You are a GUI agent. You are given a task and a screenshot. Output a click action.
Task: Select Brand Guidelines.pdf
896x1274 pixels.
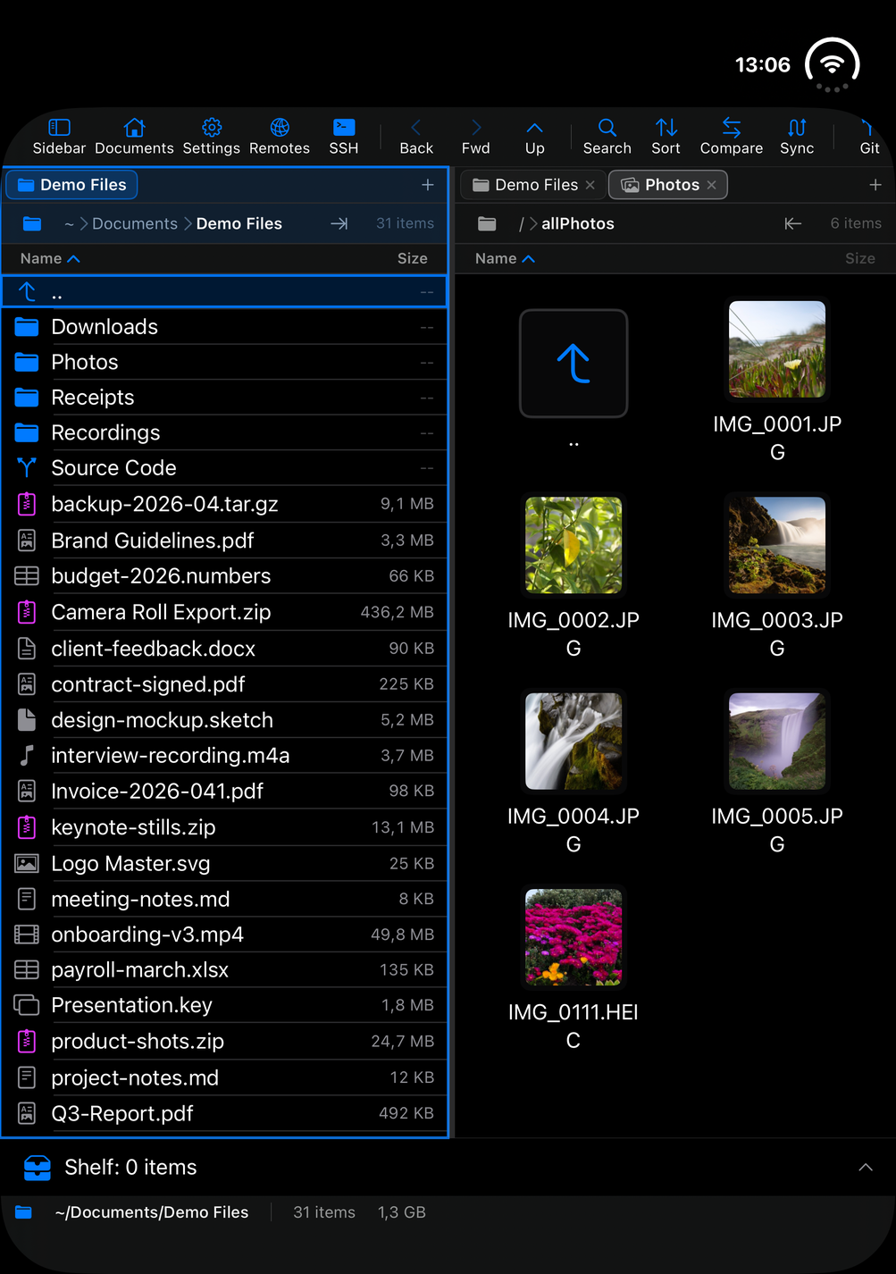[224, 541]
